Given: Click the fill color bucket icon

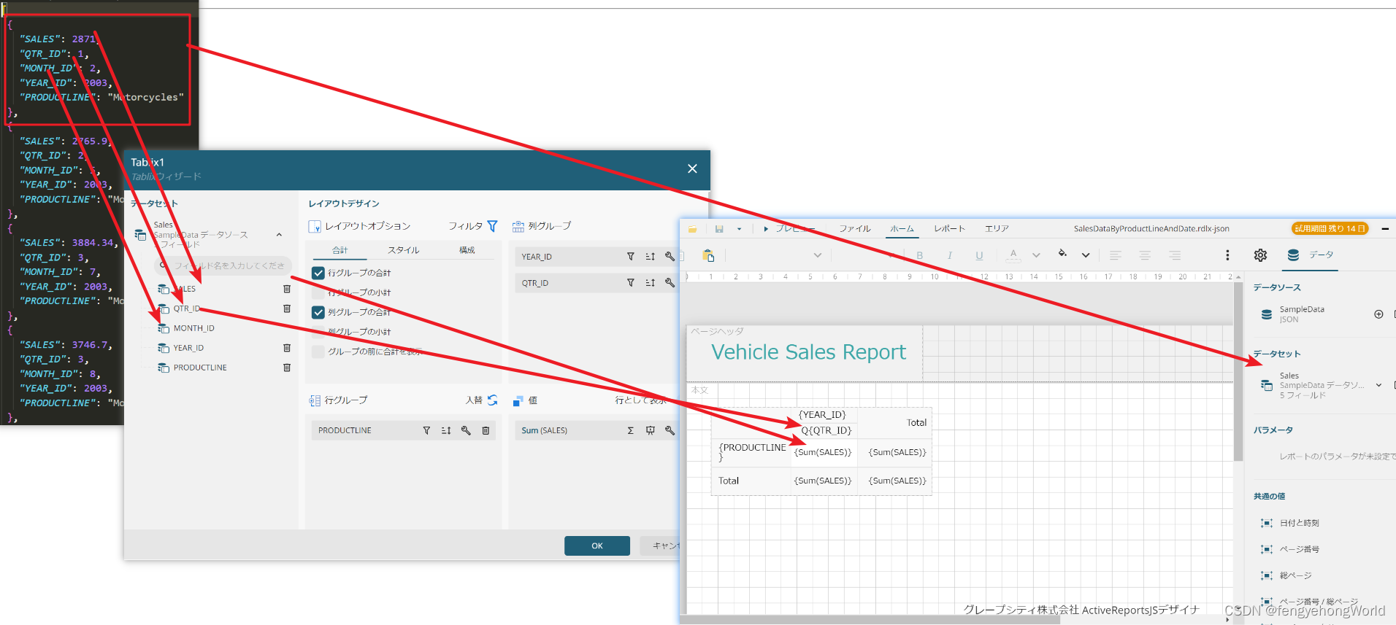Looking at the screenshot, I should click(1062, 255).
